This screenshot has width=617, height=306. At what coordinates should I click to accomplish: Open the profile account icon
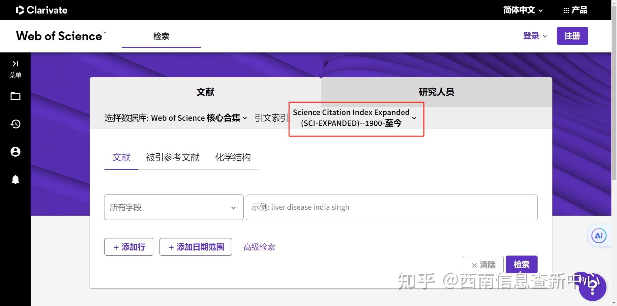(15, 152)
